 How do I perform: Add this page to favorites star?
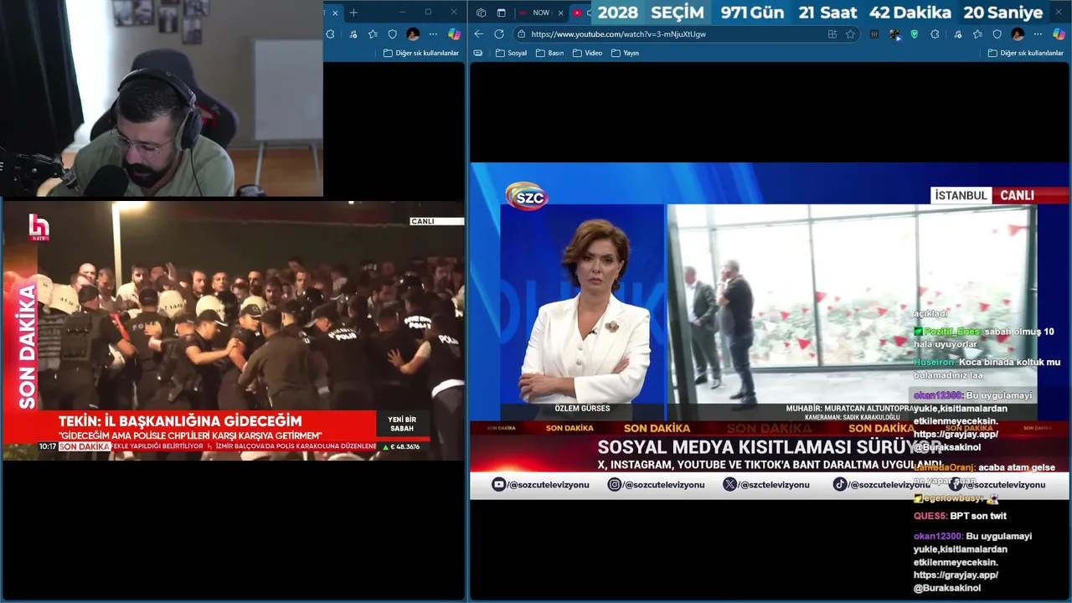point(850,34)
